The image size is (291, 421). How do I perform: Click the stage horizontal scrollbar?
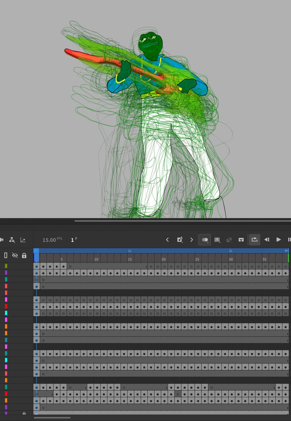point(183,221)
